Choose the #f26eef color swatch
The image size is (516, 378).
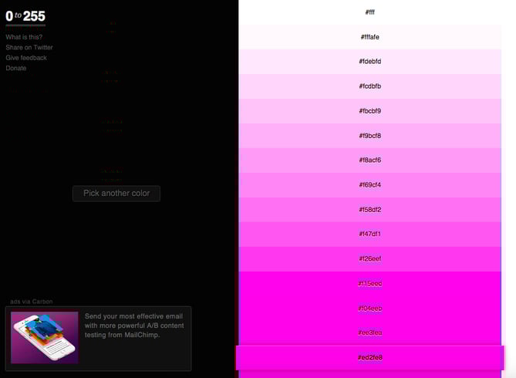pyautogui.click(x=370, y=259)
